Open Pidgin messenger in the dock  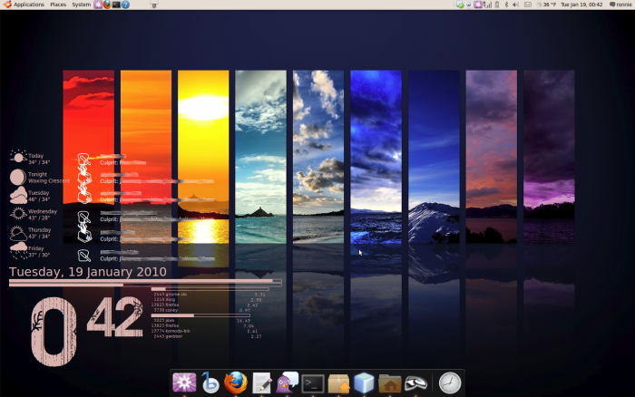tap(288, 382)
